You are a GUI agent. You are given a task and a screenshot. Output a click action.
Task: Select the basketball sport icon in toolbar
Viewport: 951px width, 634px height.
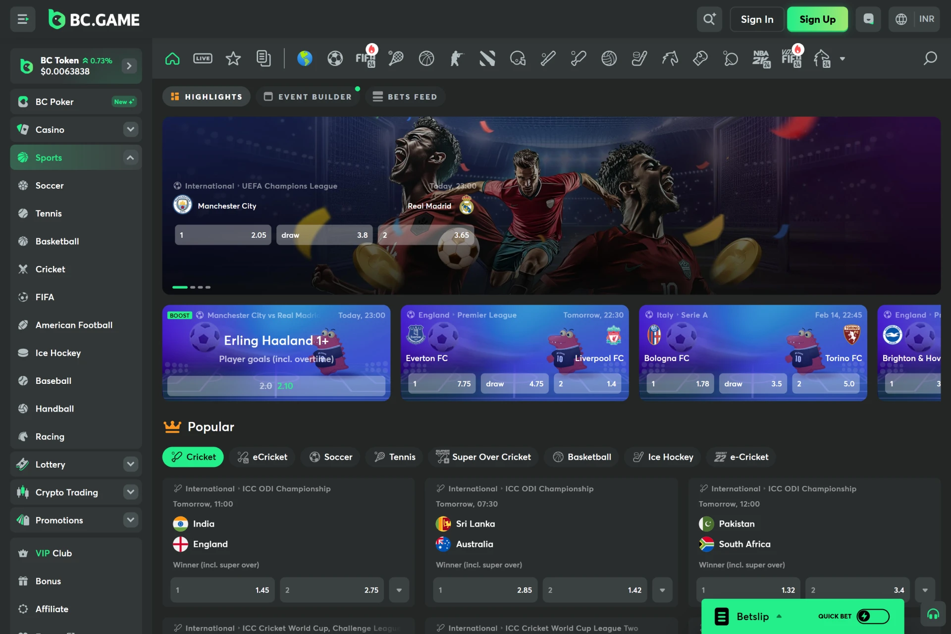click(426, 58)
